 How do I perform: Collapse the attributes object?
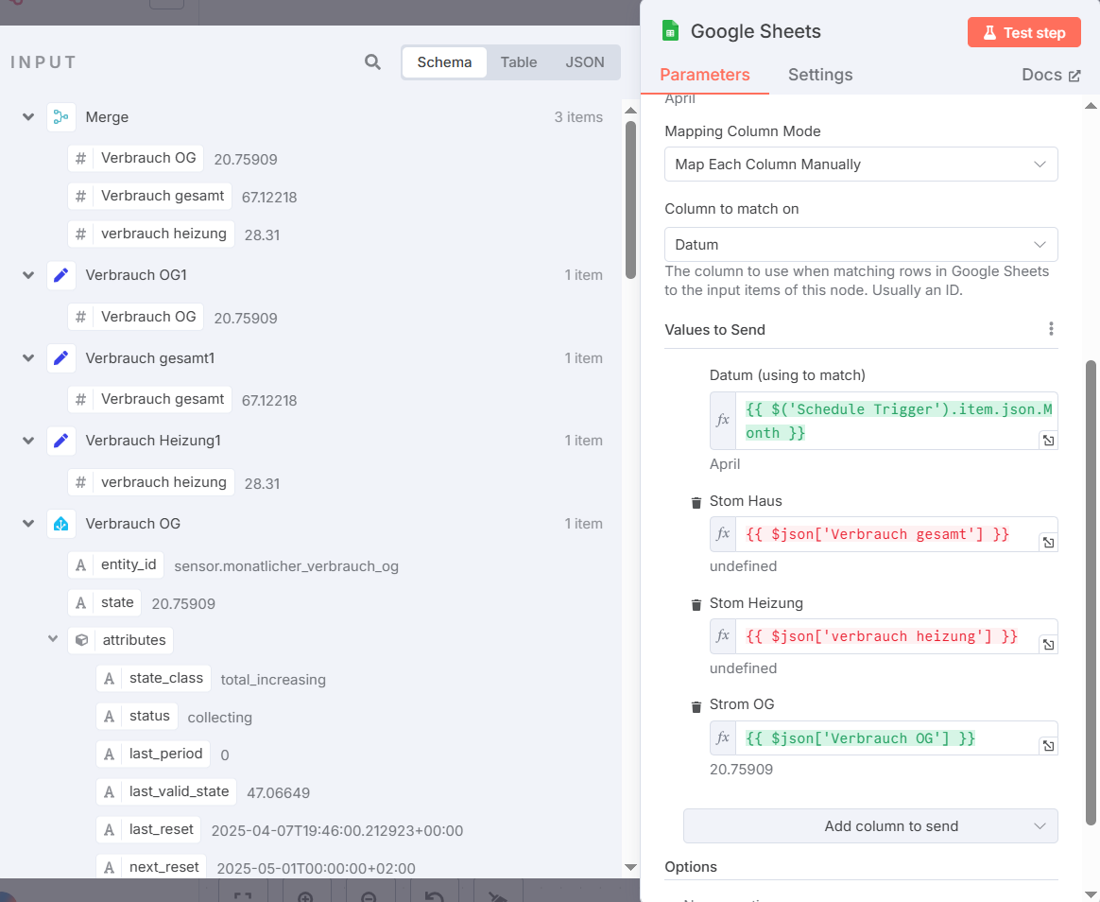coord(53,639)
